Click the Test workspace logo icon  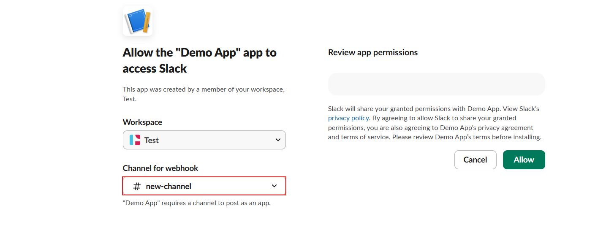coord(135,140)
